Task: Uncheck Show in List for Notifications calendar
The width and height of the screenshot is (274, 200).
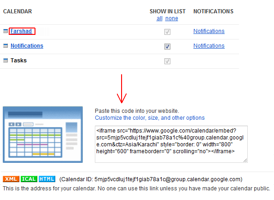Action: (x=167, y=46)
